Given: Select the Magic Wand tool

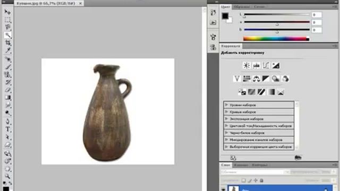Looking at the screenshot, I should pyautogui.click(x=7, y=35).
